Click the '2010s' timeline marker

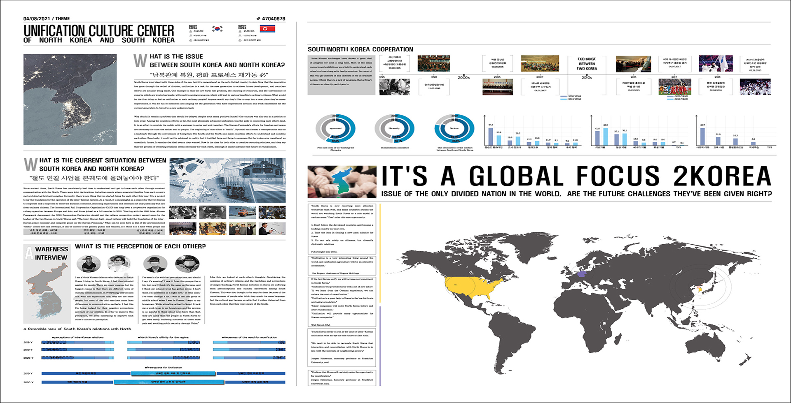(x=587, y=78)
